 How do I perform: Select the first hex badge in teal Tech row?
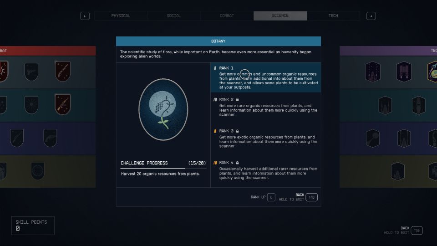[385, 105]
